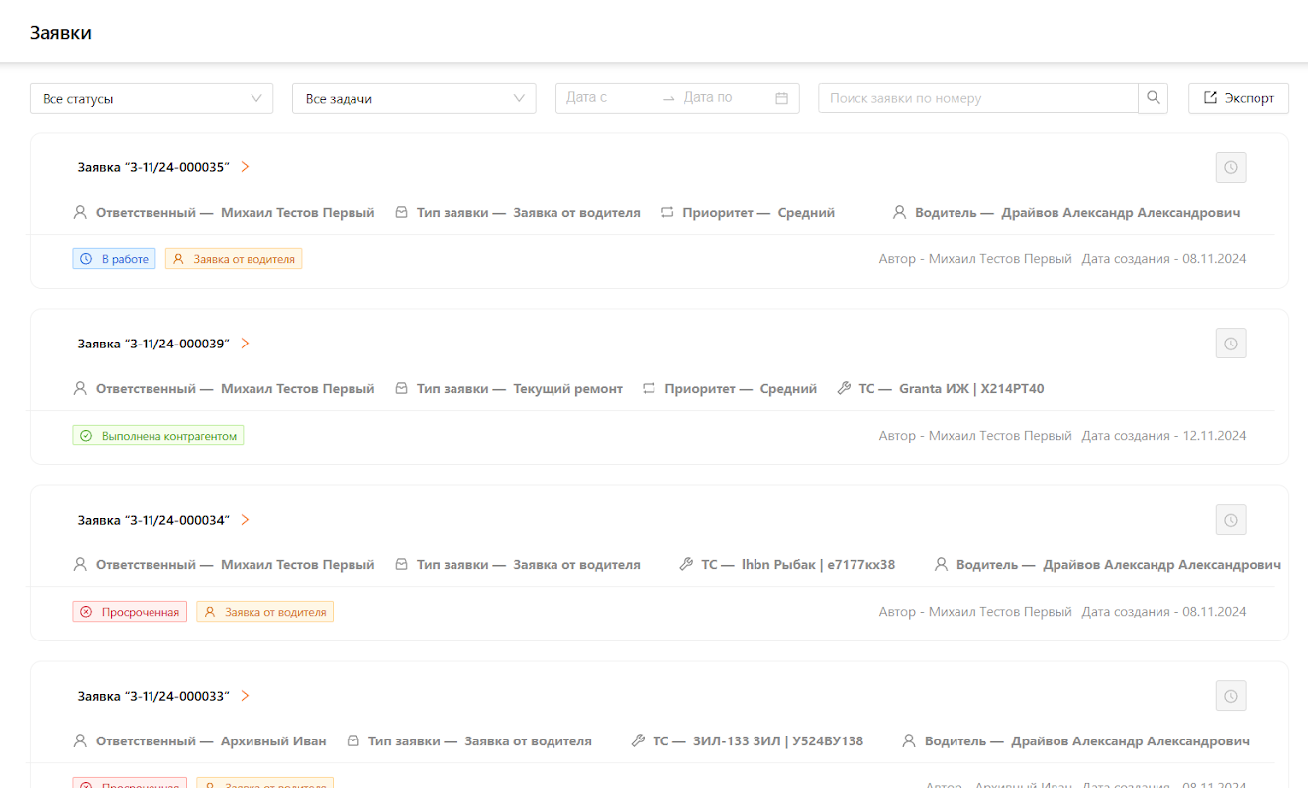
Task: Click the Дата по end date field
Action: (723, 98)
